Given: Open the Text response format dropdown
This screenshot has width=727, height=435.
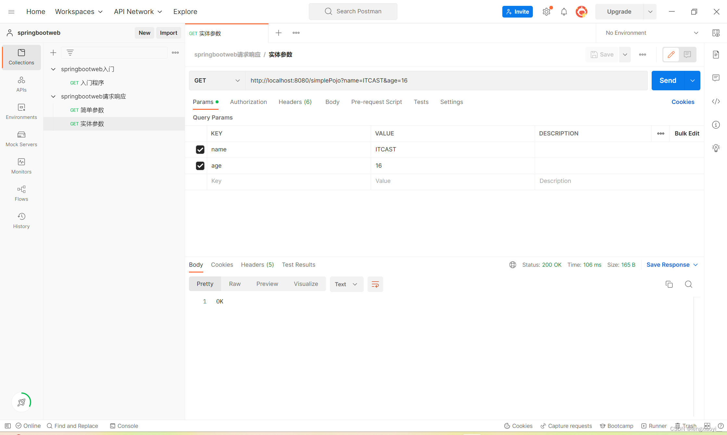Looking at the screenshot, I should coord(346,284).
